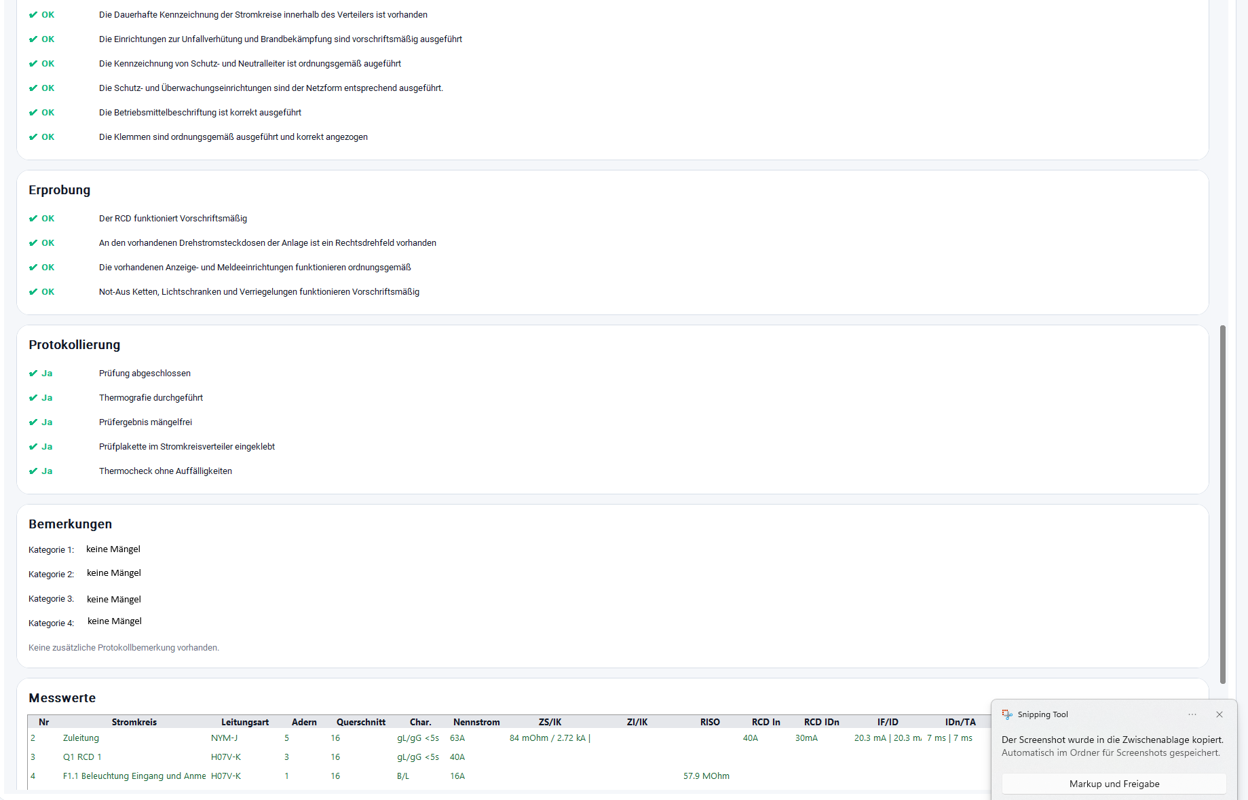Screen dimensions: 1248x800
Task: Select the Zuleitung circuit row
Action: tap(81, 738)
